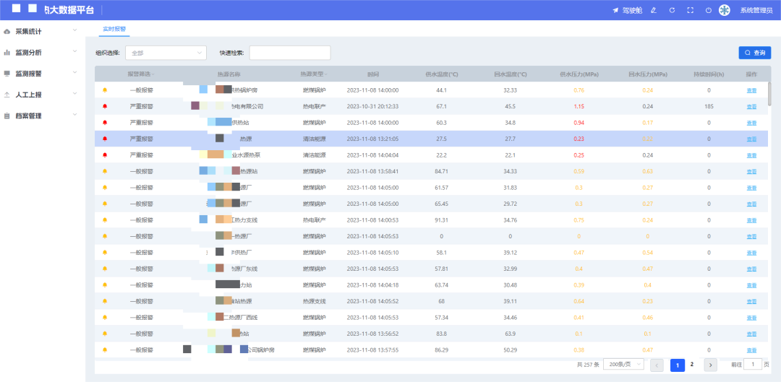Viewport: 781px width, 382px height.
Task: Click pagination page 1 button
Action: (678, 365)
